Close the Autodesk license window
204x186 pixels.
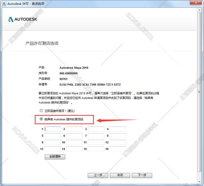[x=196, y=3]
